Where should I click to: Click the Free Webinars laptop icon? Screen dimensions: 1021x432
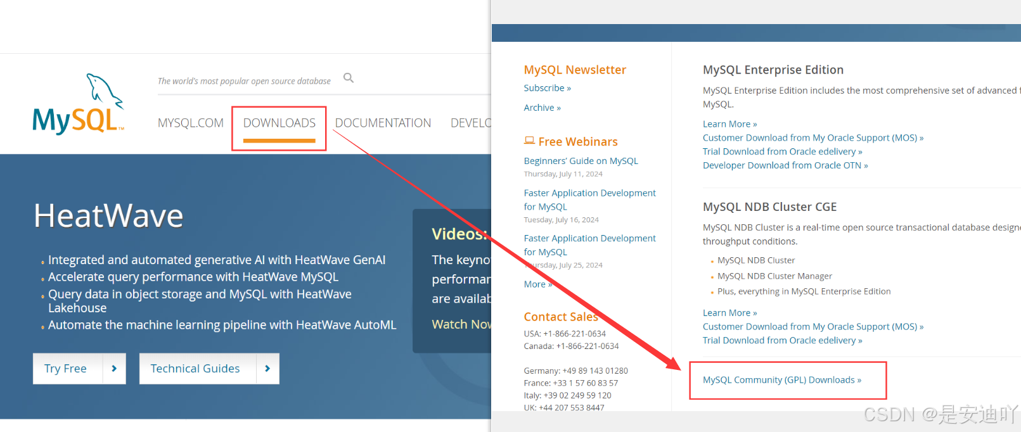tap(529, 141)
